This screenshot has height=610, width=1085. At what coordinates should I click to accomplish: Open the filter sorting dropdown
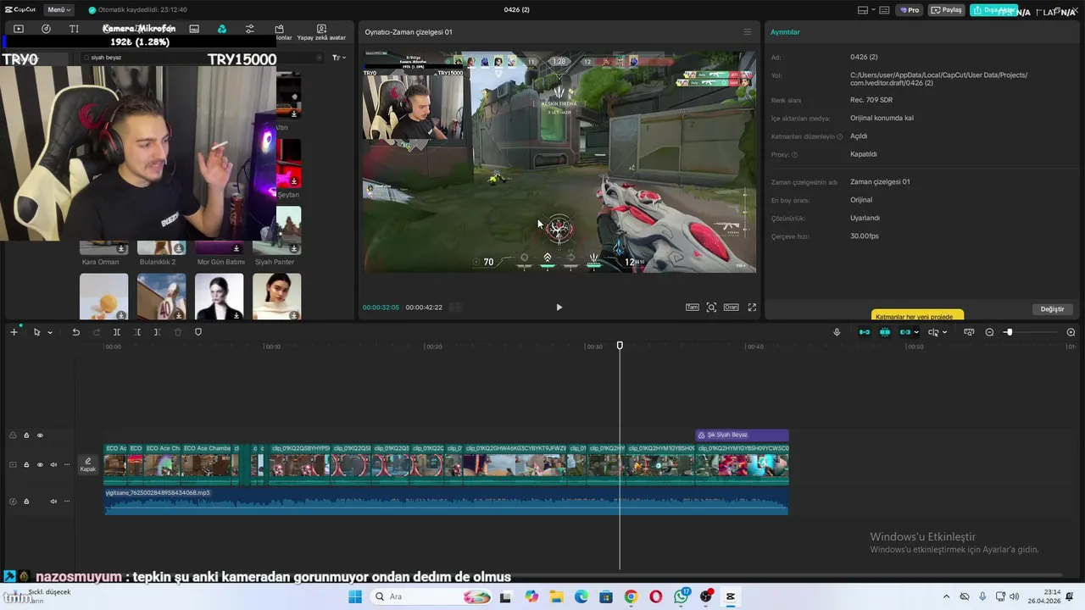(338, 58)
